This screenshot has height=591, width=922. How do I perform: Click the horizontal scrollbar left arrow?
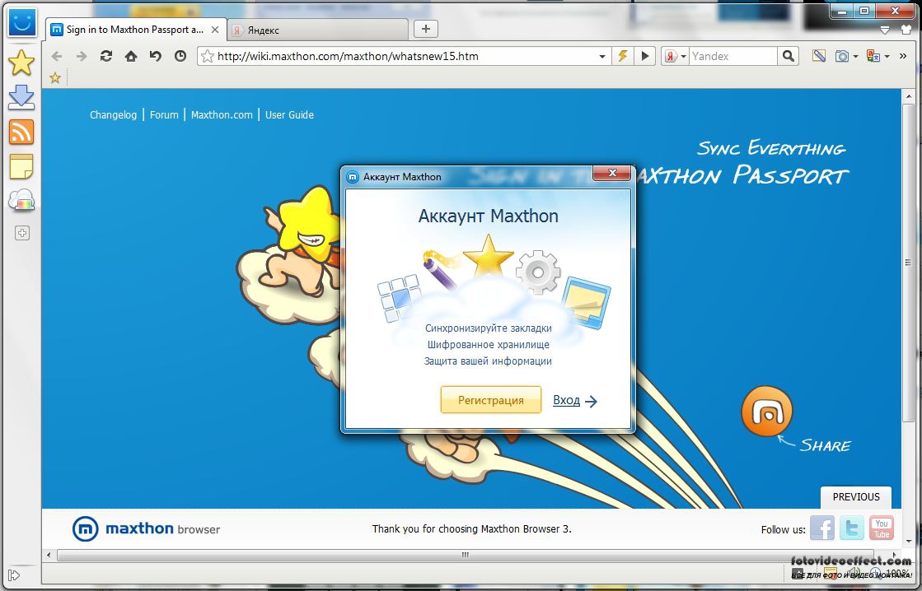pos(49,555)
